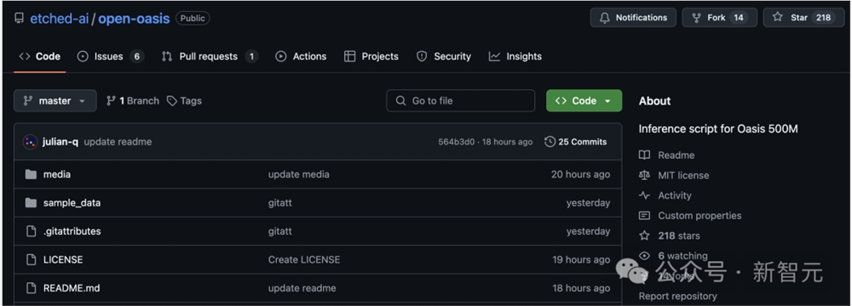Click the license scale icon
Screen dimensions: 852x306
(x=644, y=175)
